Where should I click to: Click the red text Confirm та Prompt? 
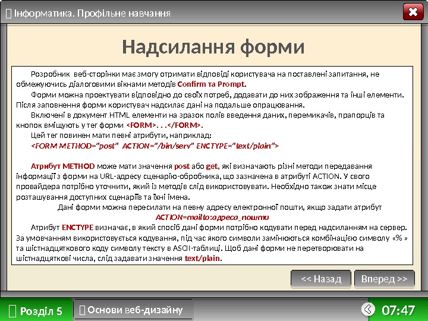coord(210,84)
